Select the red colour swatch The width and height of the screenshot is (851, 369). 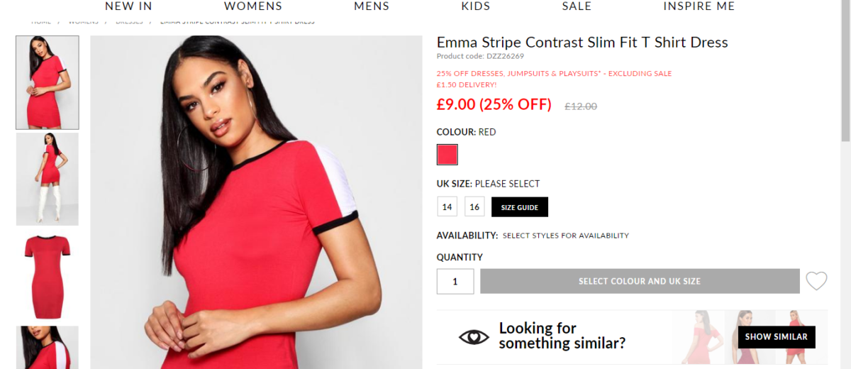point(447,155)
